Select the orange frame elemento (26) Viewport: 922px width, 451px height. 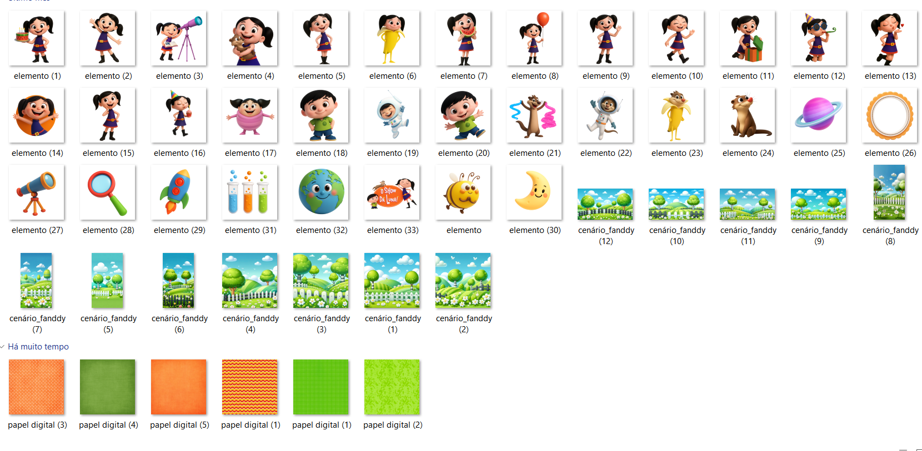(890, 115)
